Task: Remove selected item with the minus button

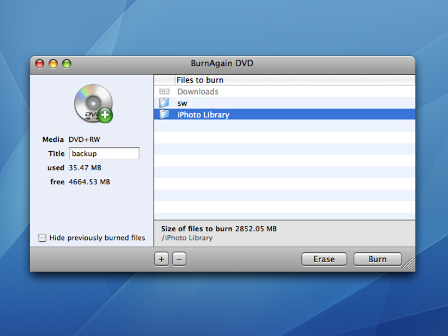Action: 179,259
